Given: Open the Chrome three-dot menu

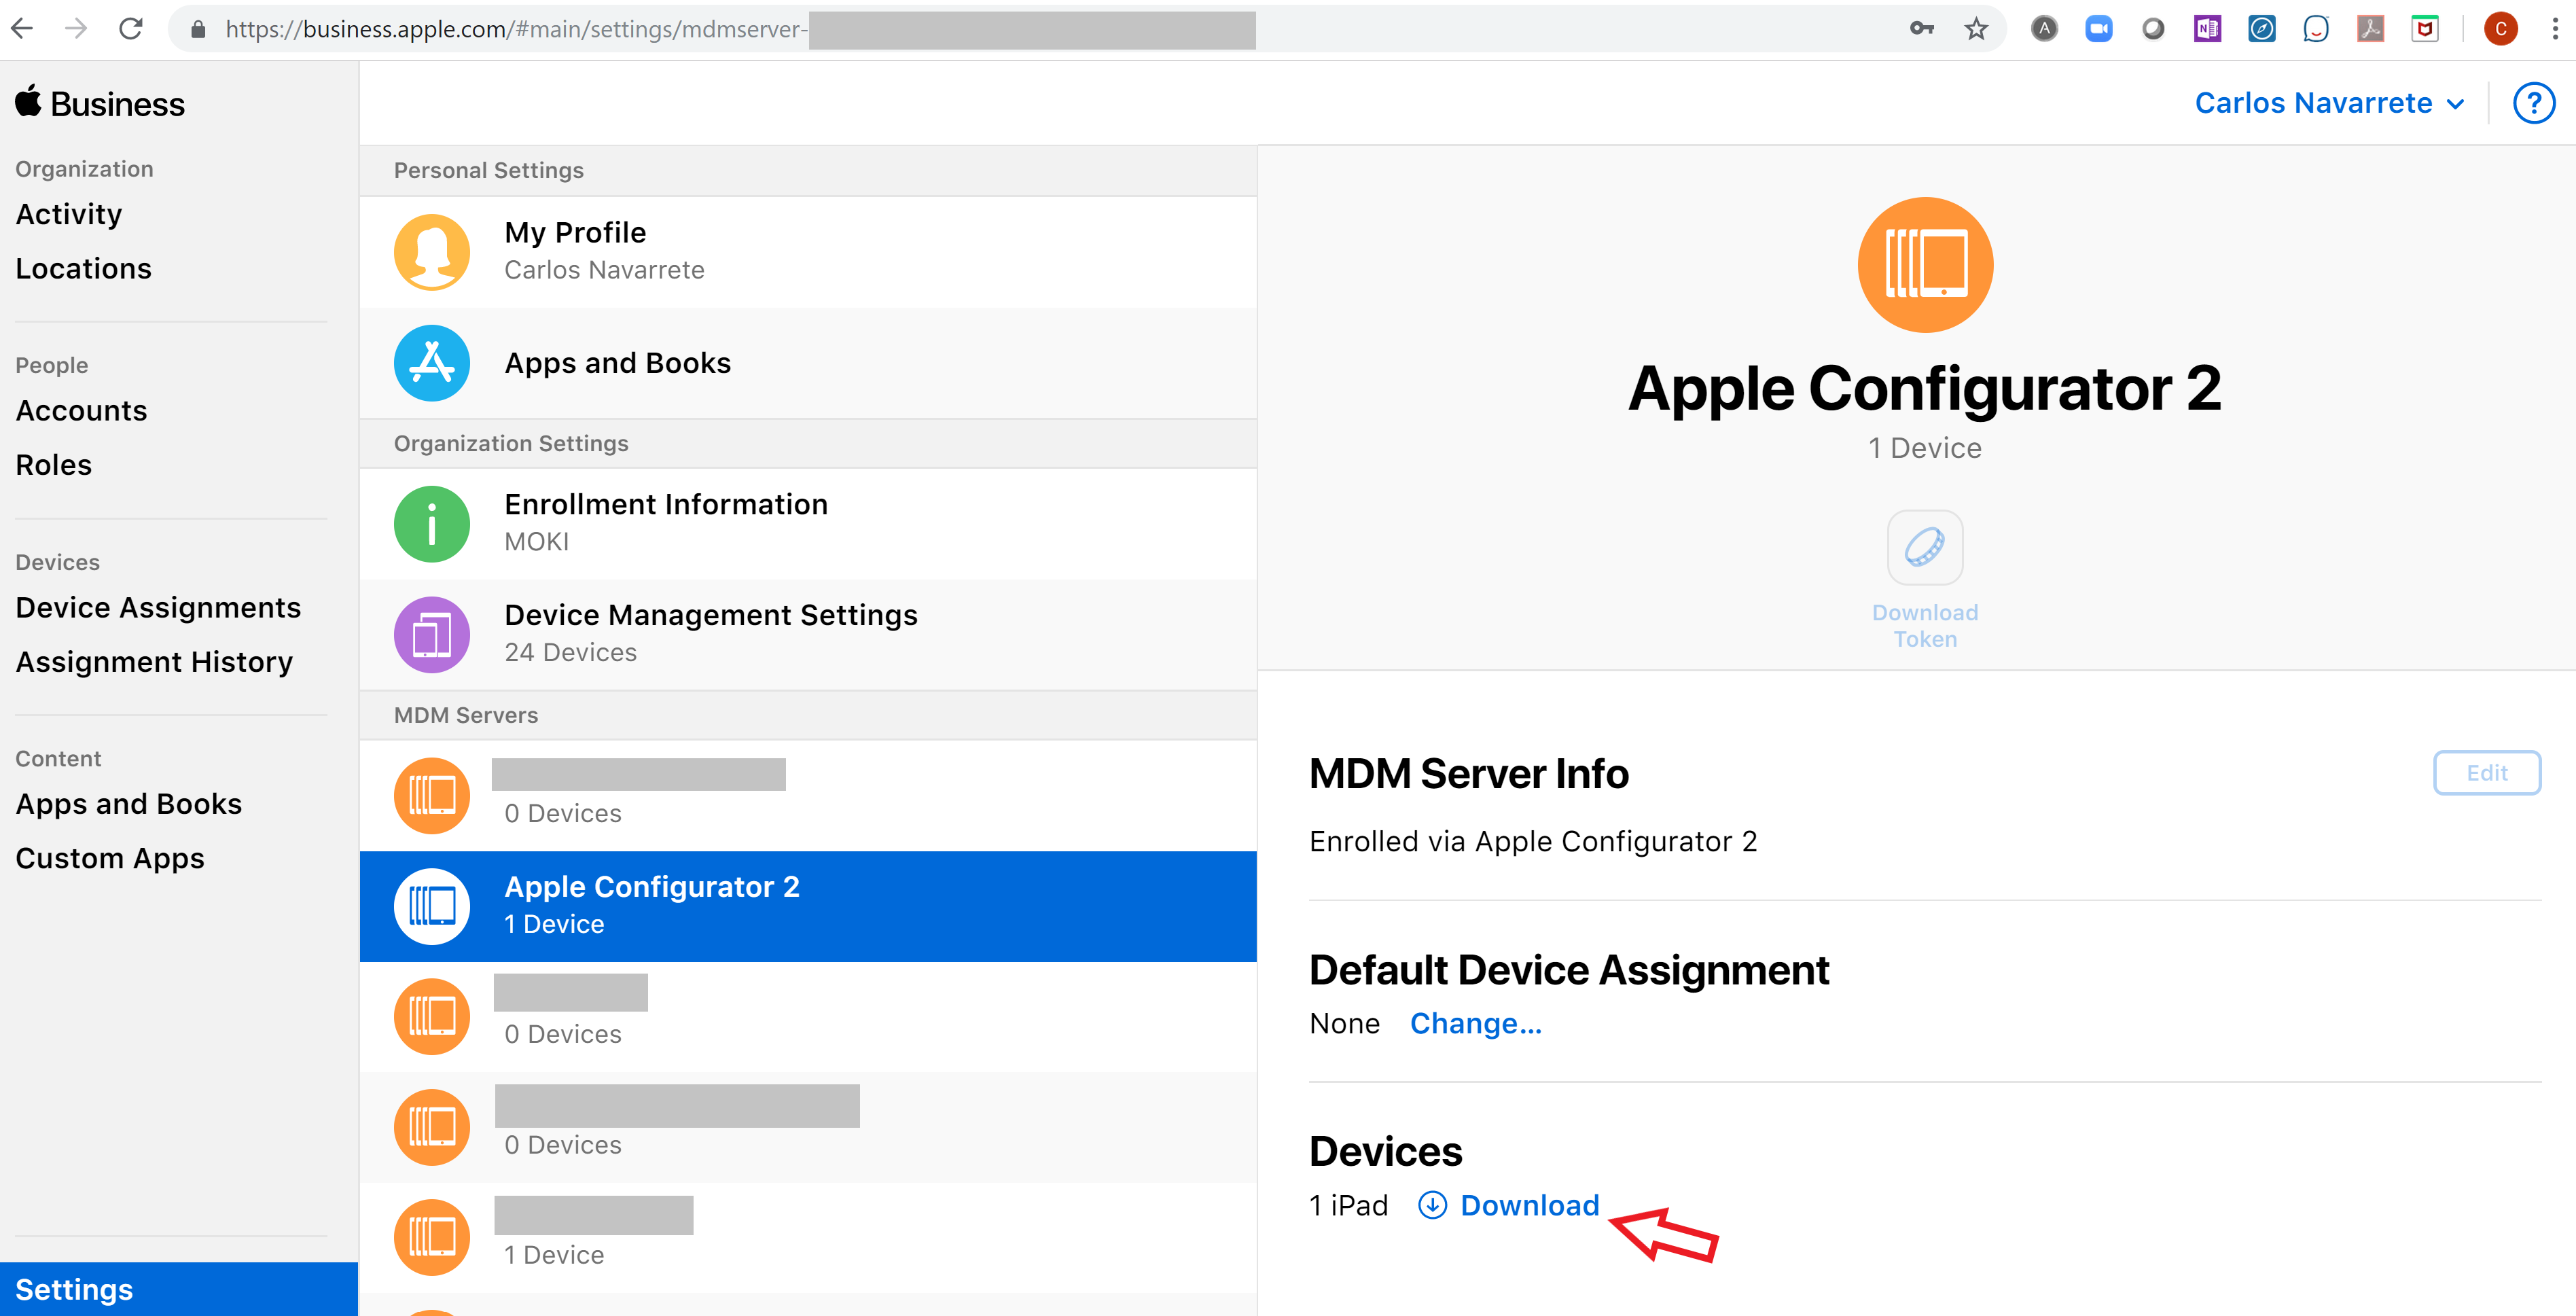Looking at the screenshot, I should (2554, 29).
